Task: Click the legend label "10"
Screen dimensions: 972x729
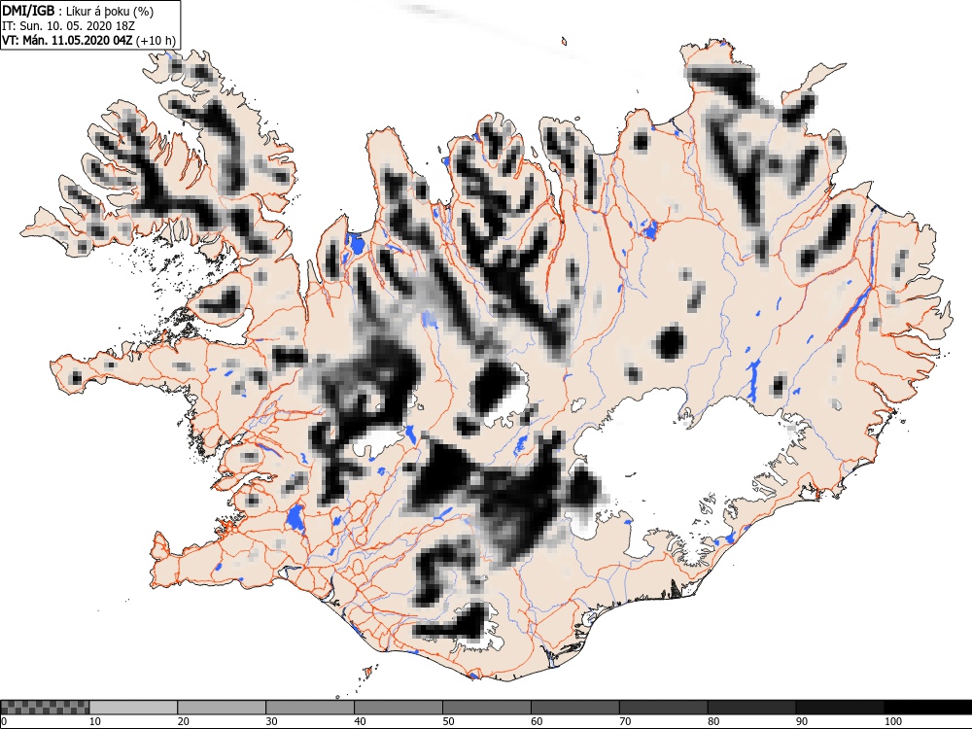Action: 95,721
